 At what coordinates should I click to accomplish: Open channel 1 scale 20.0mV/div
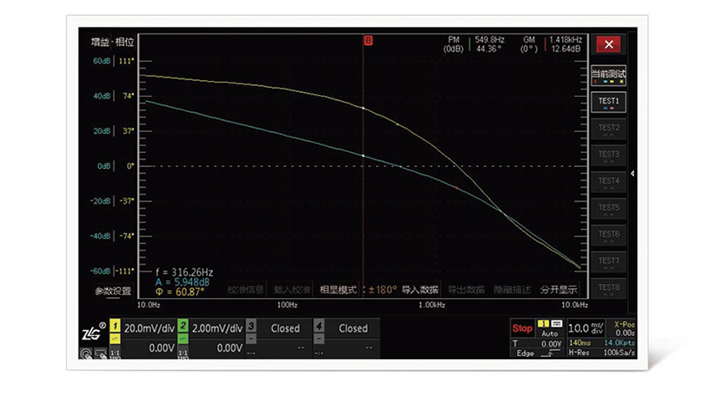[149, 328]
